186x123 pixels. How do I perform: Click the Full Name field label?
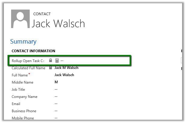tap(20, 75)
